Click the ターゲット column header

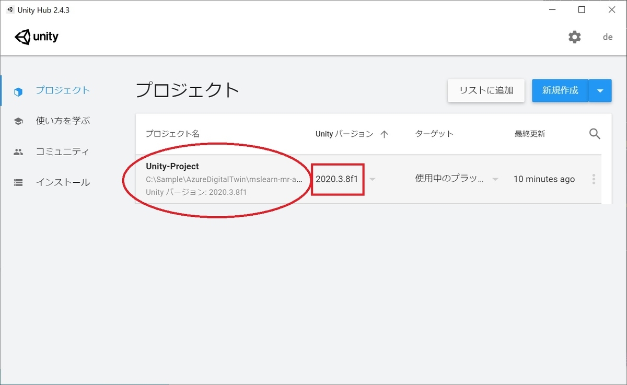click(x=434, y=134)
